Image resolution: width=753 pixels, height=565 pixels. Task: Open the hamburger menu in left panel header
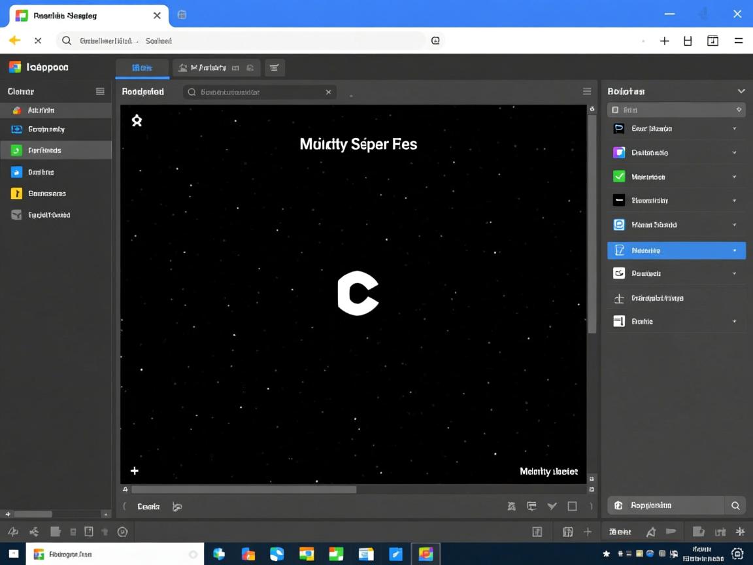(100, 92)
